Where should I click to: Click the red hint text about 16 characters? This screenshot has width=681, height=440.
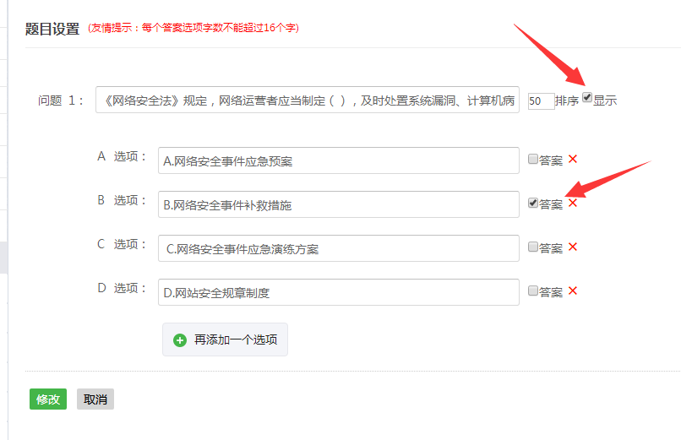(193, 28)
